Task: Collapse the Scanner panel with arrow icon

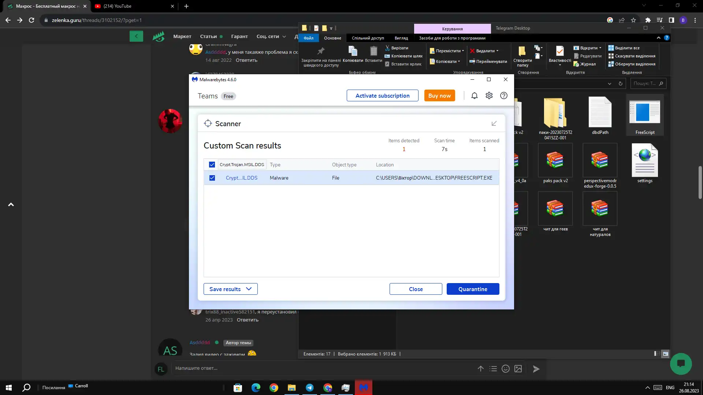Action: [494, 124]
